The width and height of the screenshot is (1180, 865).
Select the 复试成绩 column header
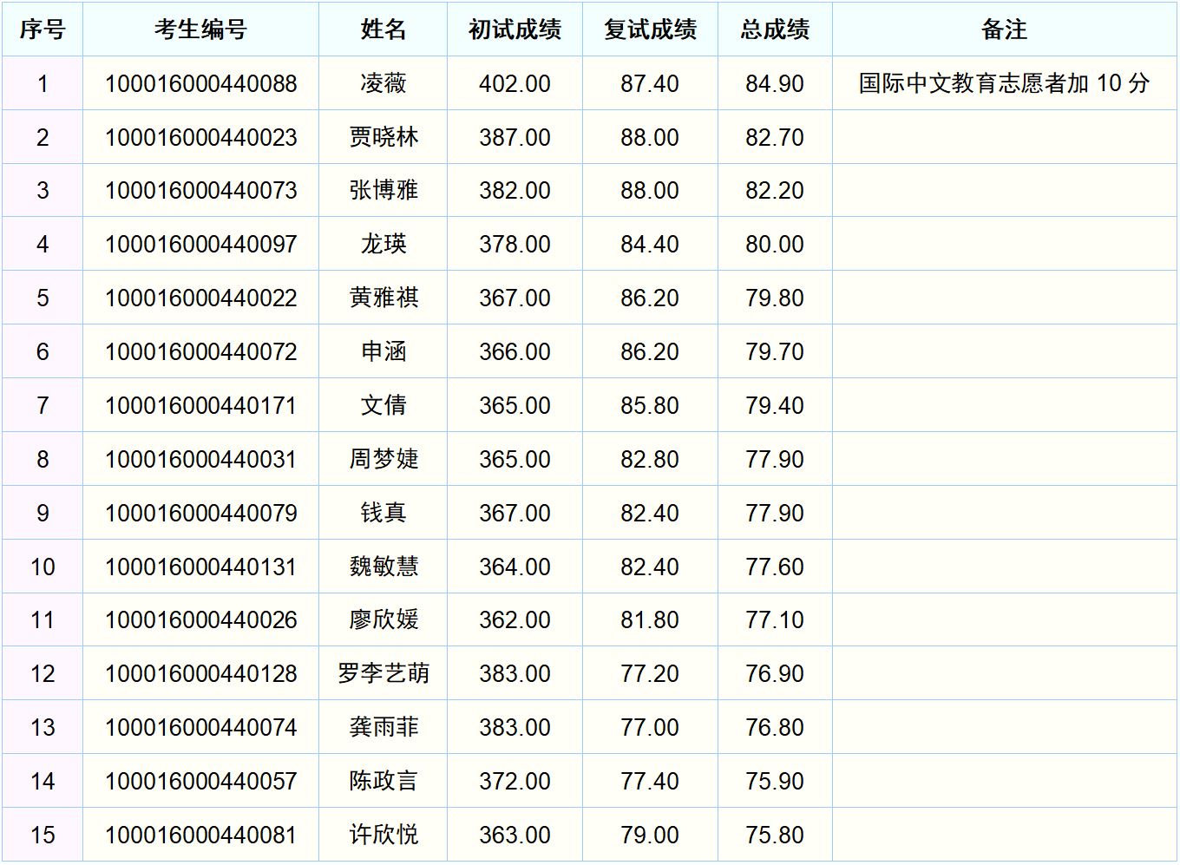(650, 29)
